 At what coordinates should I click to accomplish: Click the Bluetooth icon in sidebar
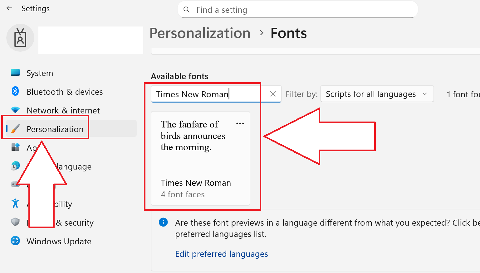click(x=15, y=91)
